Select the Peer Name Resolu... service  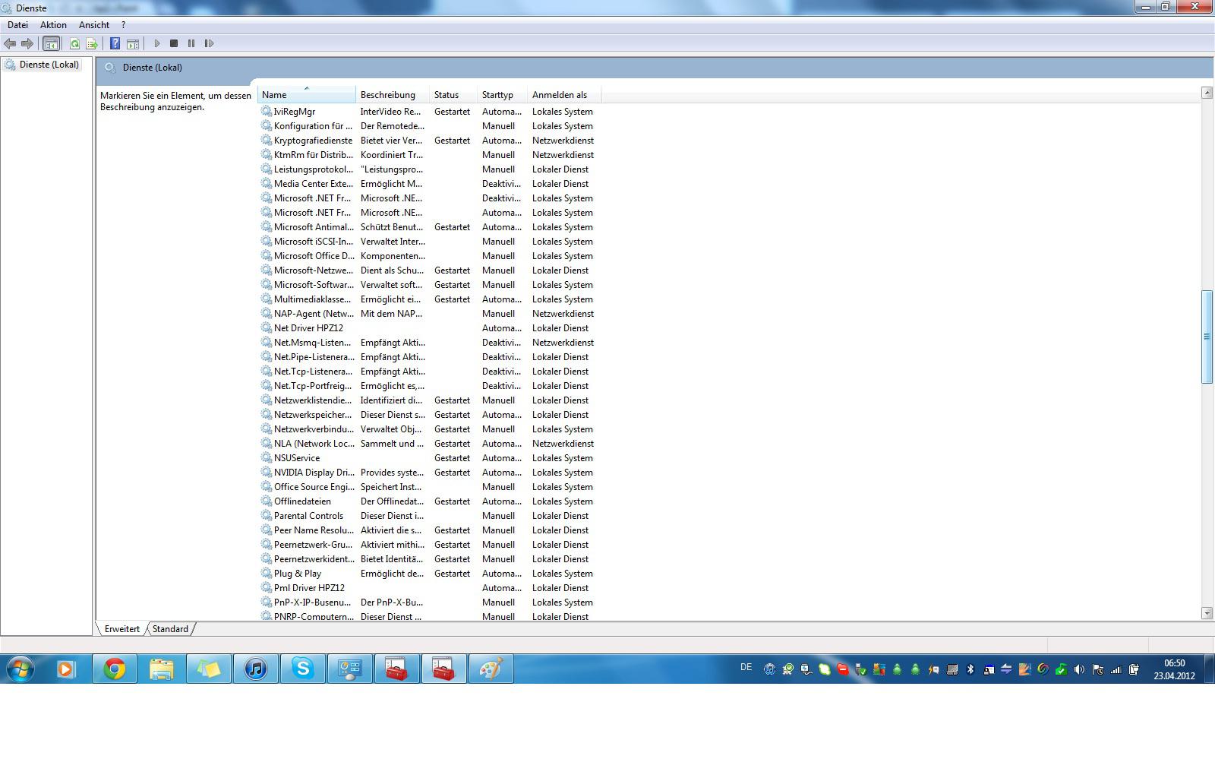point(429,530)
